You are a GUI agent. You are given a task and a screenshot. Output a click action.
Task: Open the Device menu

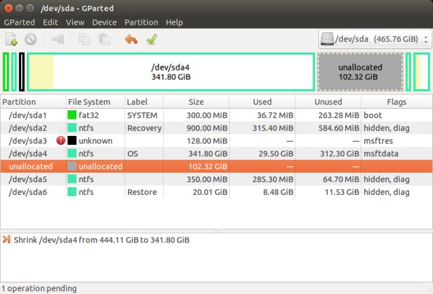coord(104,22)
